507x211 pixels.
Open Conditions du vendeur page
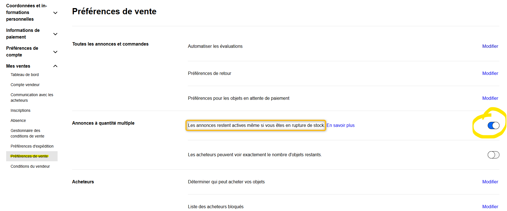[x=30, y=166]
